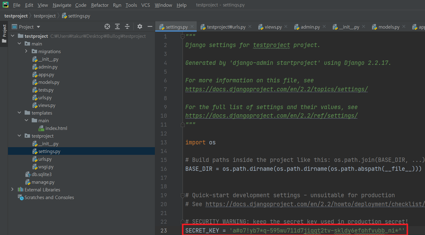Screen dimensions: 425x235
Task: Open the VCS menu
Action: coord(146,5)
